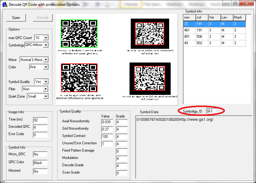Open the Mirror dropdown

point(46,60)
